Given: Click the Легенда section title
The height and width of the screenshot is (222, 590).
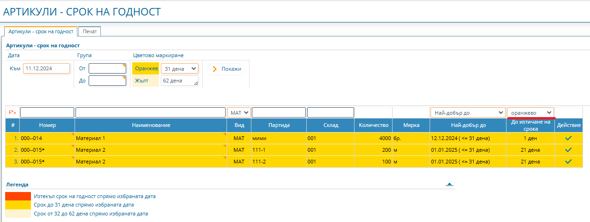Looking at the screenshot, I should (x=17, y=185).
